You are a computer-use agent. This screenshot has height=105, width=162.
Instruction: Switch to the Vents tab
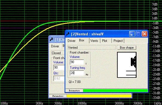tap(94, 41)
